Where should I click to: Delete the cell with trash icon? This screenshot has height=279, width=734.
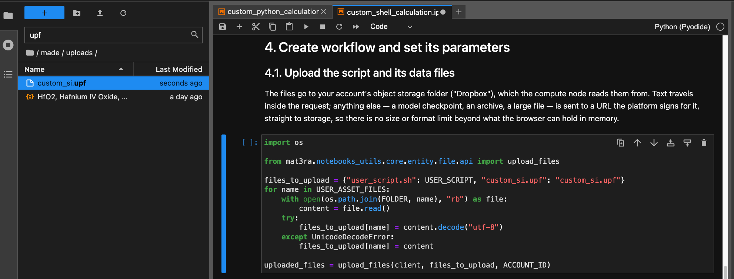point(704,143)
